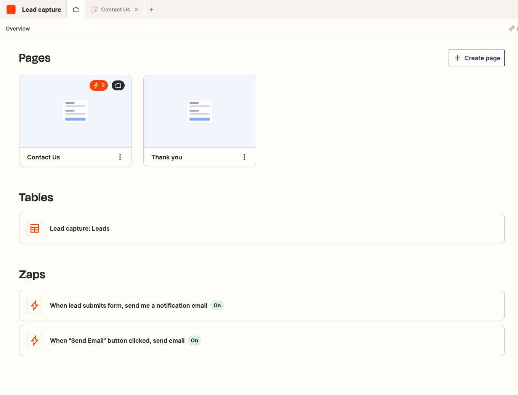Click On status of notification email zap
This screenshot has height=395, width=518.
point(217,305)
